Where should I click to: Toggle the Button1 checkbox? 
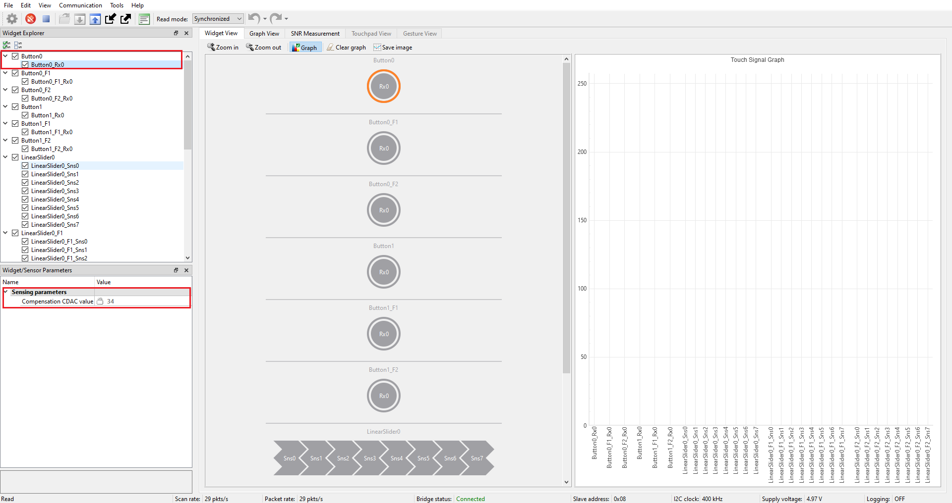coord(15,107)
